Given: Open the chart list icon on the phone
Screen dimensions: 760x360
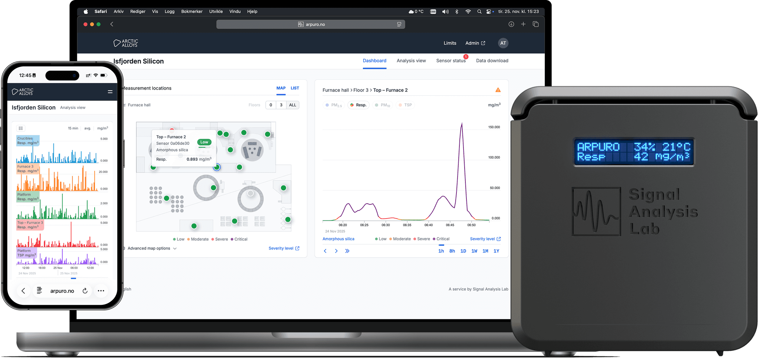Looking at the screenshot, I should (x=21, y=129).
